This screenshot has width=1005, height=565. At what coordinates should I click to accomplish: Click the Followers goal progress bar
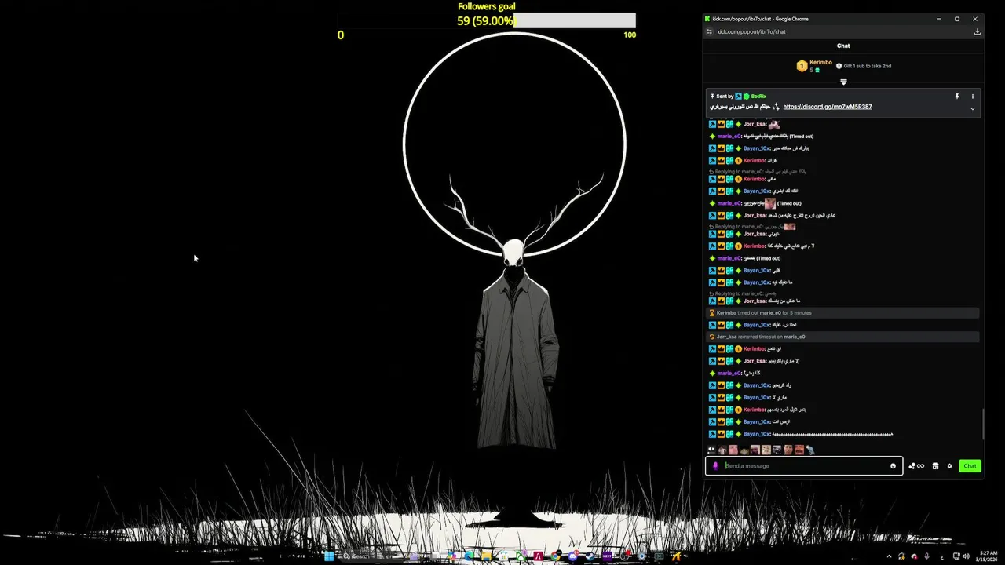click(487, 21)
